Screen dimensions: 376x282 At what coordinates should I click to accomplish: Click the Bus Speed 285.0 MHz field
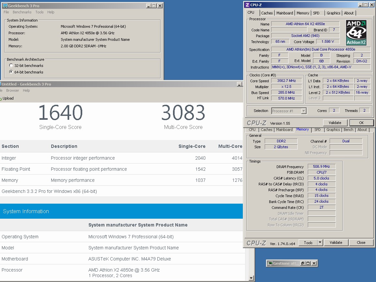pyautogui.click(x=287, y=92)
